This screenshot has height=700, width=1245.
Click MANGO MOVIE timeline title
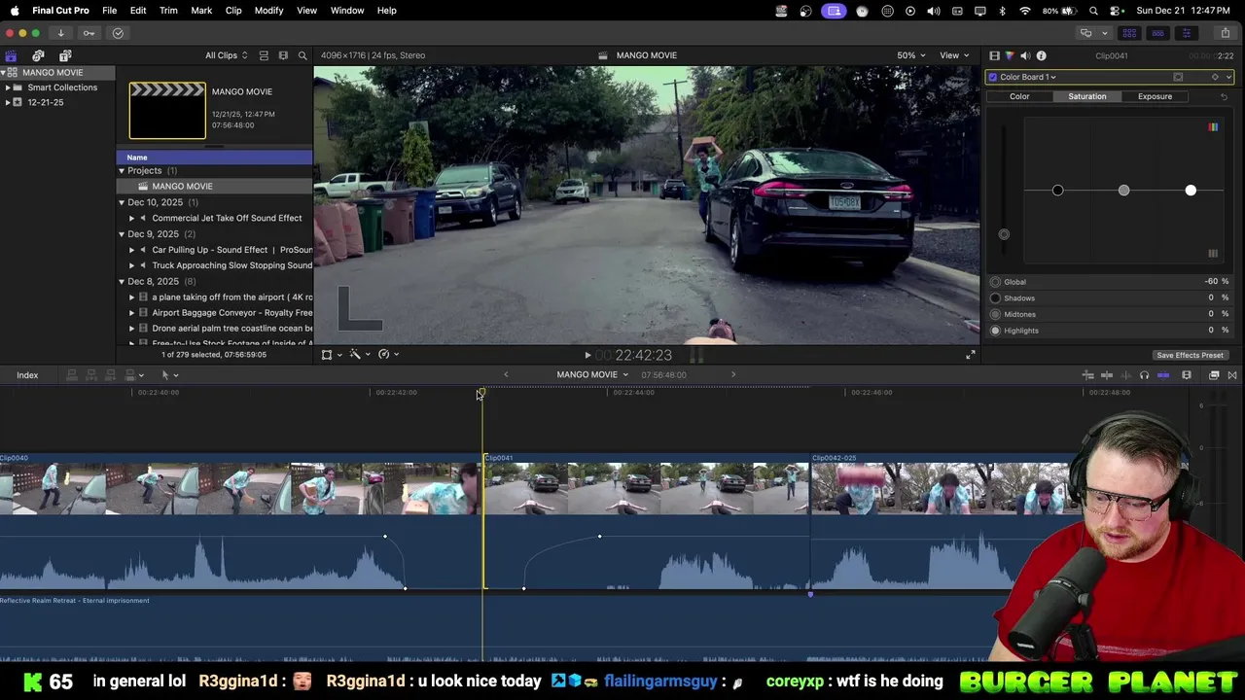[587, 374]
